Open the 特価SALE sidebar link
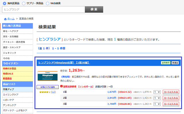The width and height of the screenshot is (184, 114). (x=18, y=74)
